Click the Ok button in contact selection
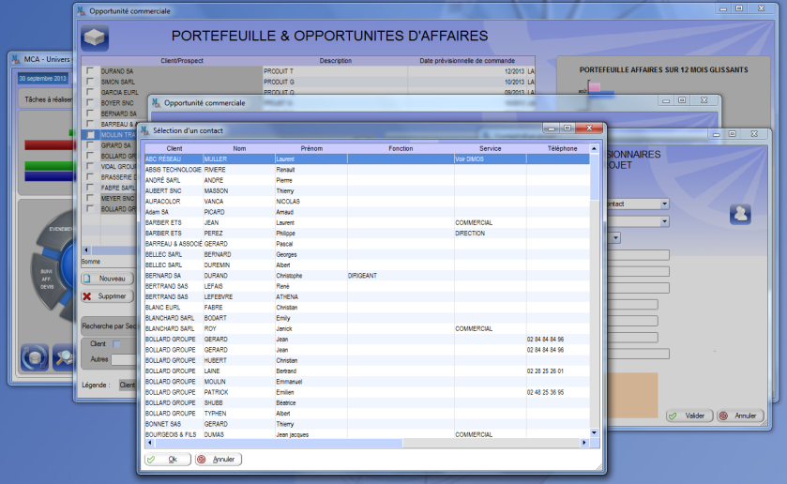The image size is (787, 484). pos(168,460)
